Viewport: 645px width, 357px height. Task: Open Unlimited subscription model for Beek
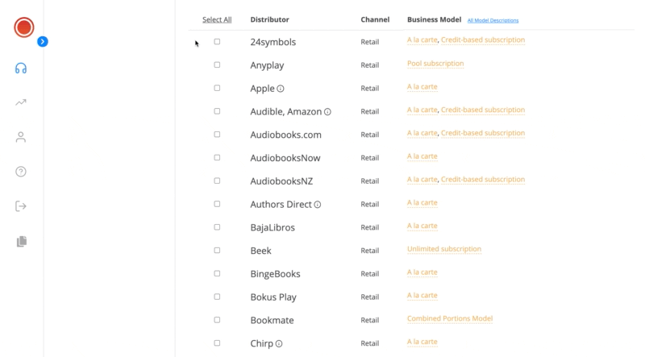pos(444,249)
